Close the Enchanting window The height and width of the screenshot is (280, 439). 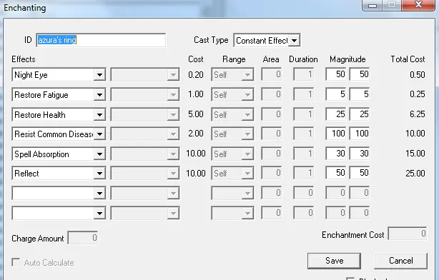click(x=418, y=5)
